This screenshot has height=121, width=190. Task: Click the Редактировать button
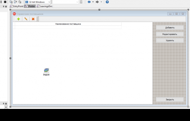[170, 34]
